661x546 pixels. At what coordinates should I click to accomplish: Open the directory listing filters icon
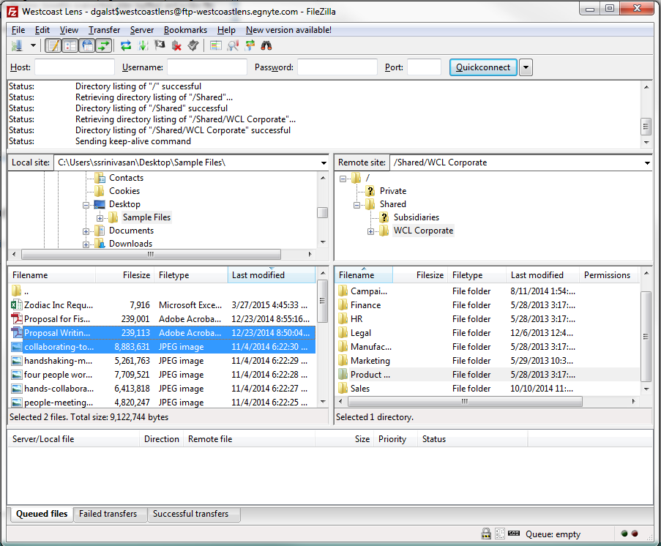coord(216,45)
